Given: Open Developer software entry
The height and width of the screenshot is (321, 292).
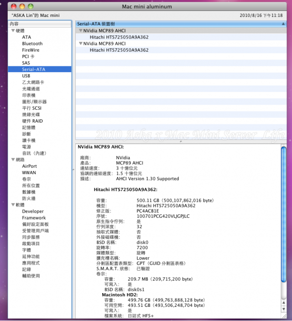Looking at the screenshot, I should click(x=33, y=211).
